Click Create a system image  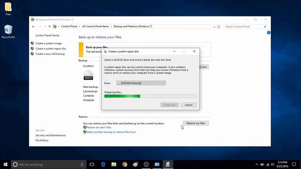point(48,43)
